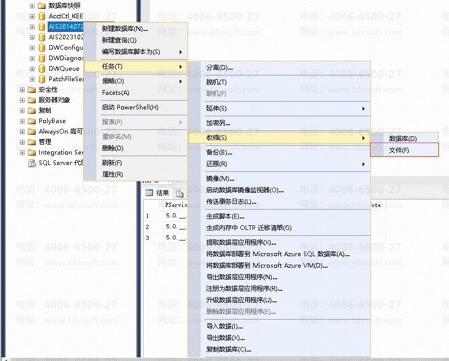The image size is (449, 361).
Task: Select 新建查询(Q) in the context menu
Action: coord(119,40)
